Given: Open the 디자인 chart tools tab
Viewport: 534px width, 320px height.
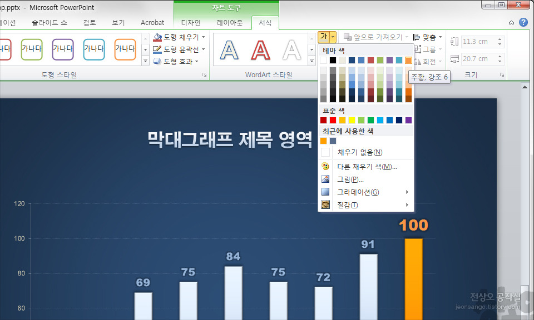Looking at the screenshot, I should coord(191,23).
